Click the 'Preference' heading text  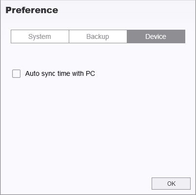(32, 10)
